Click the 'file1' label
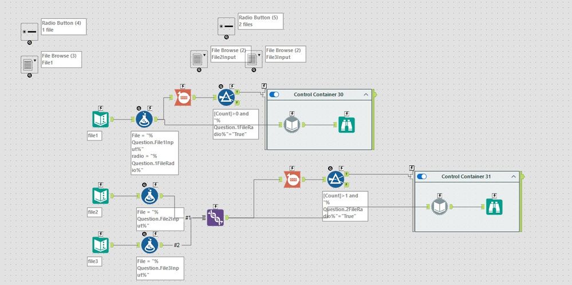This screenshot has width=572, height=285. pos(94,136)
